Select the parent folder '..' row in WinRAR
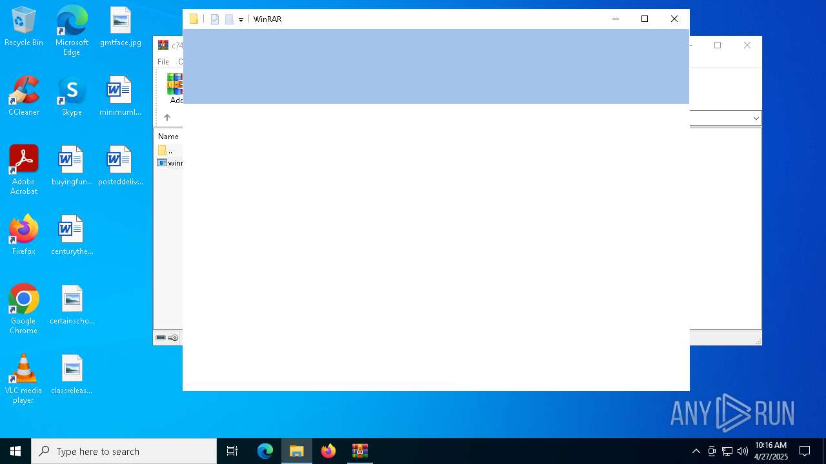 [x=169, y=151]
